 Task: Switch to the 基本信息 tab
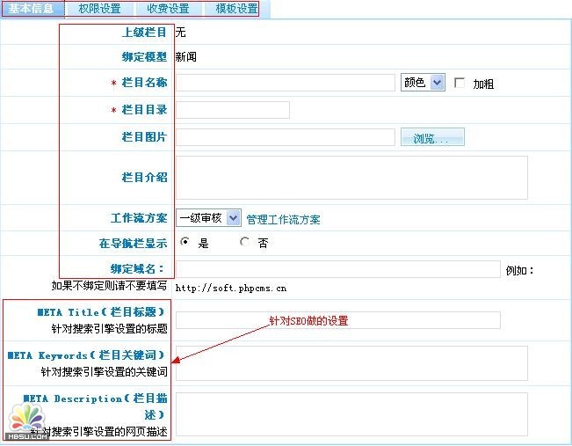(x=32, y=10)
